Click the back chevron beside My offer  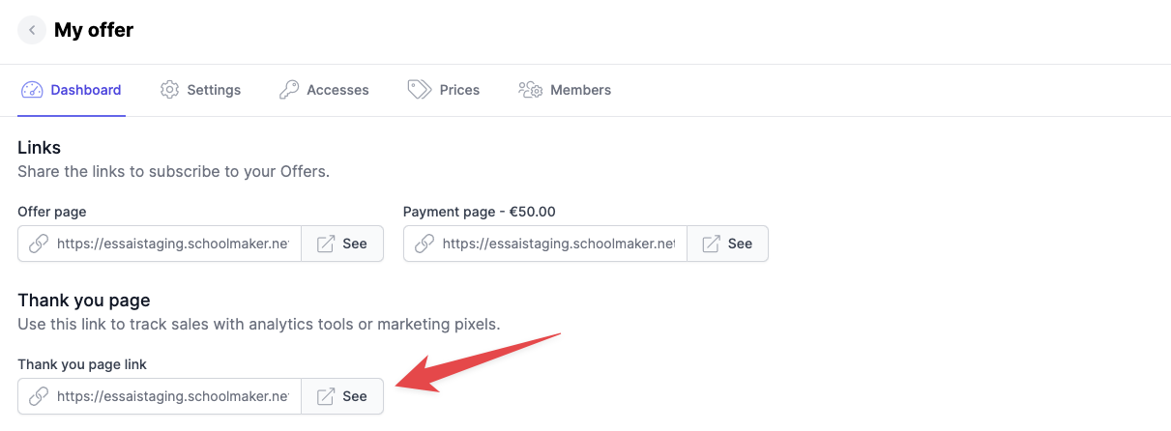(32, 30)
